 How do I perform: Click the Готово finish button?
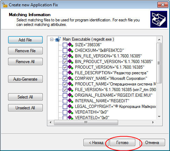122,143
